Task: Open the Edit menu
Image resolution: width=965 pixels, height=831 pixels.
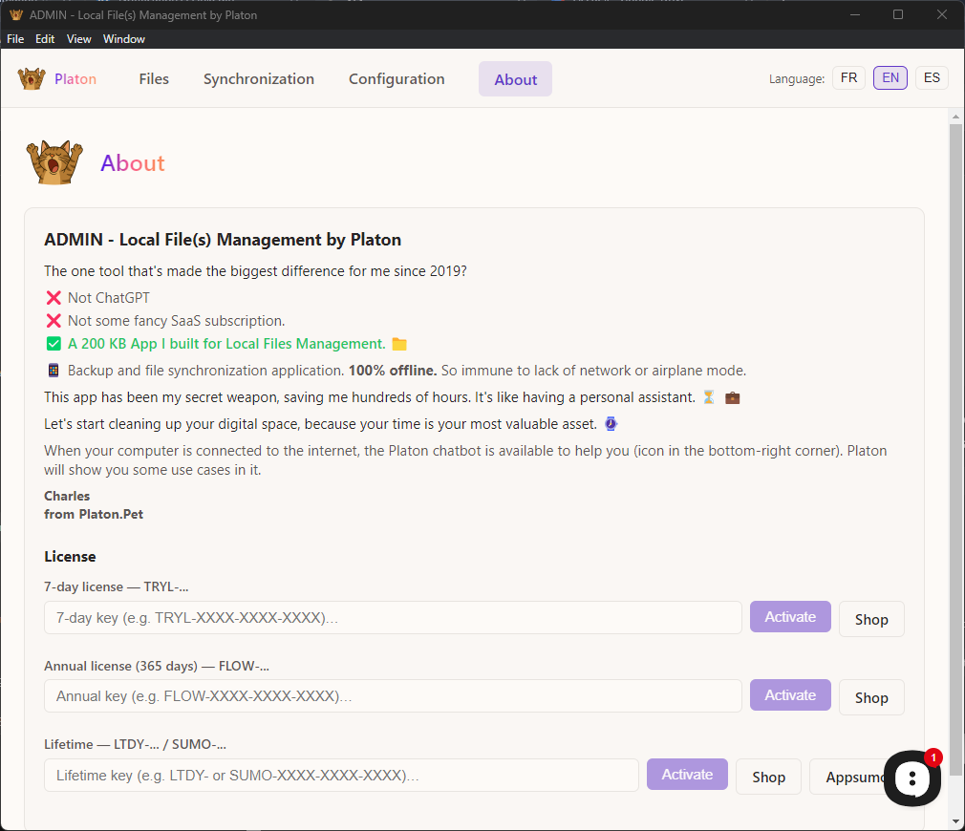Action: point(45,39)
